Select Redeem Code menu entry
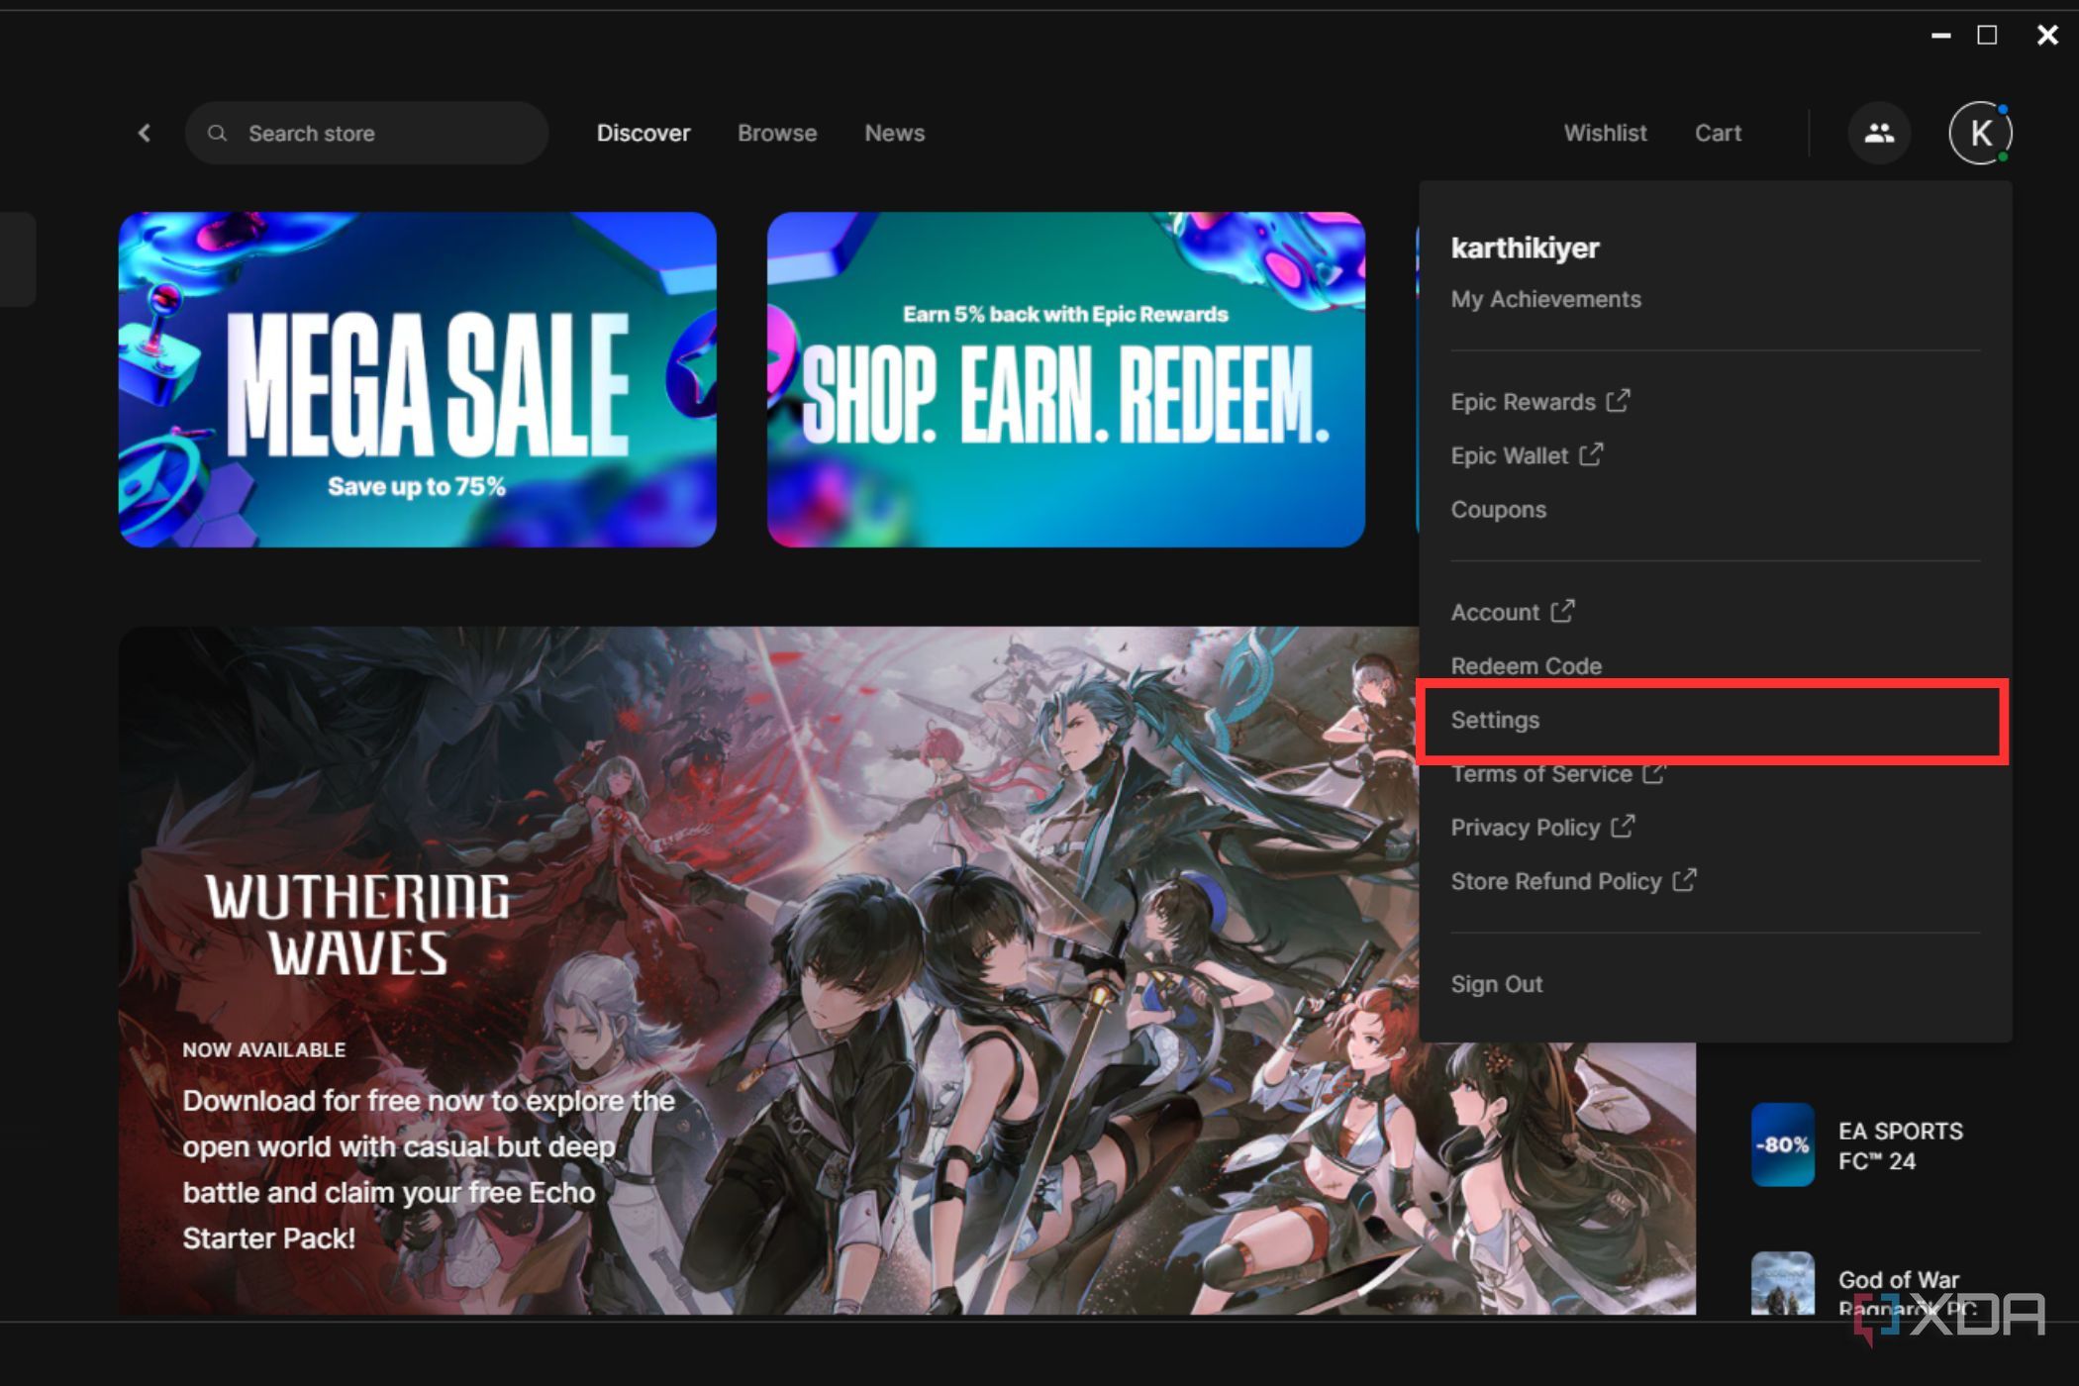This screenshot has height=1386, width=2079. [1526, 666]
